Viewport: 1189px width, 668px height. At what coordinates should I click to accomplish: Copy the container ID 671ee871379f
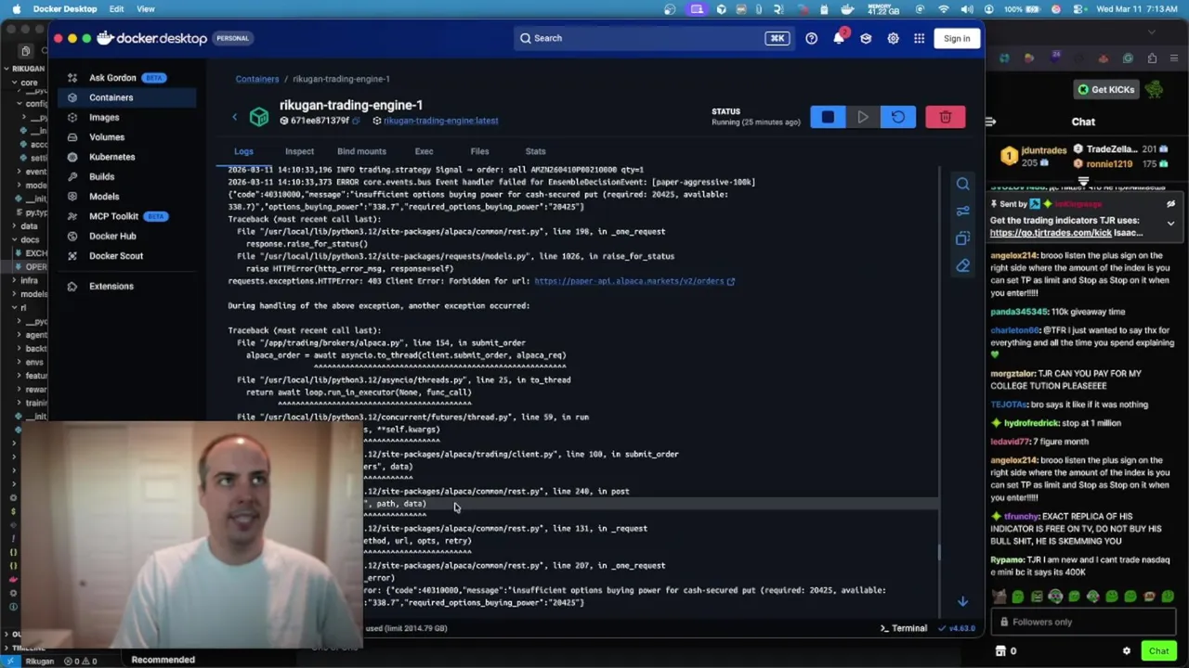pyautogui.click(x=356, y=121)
